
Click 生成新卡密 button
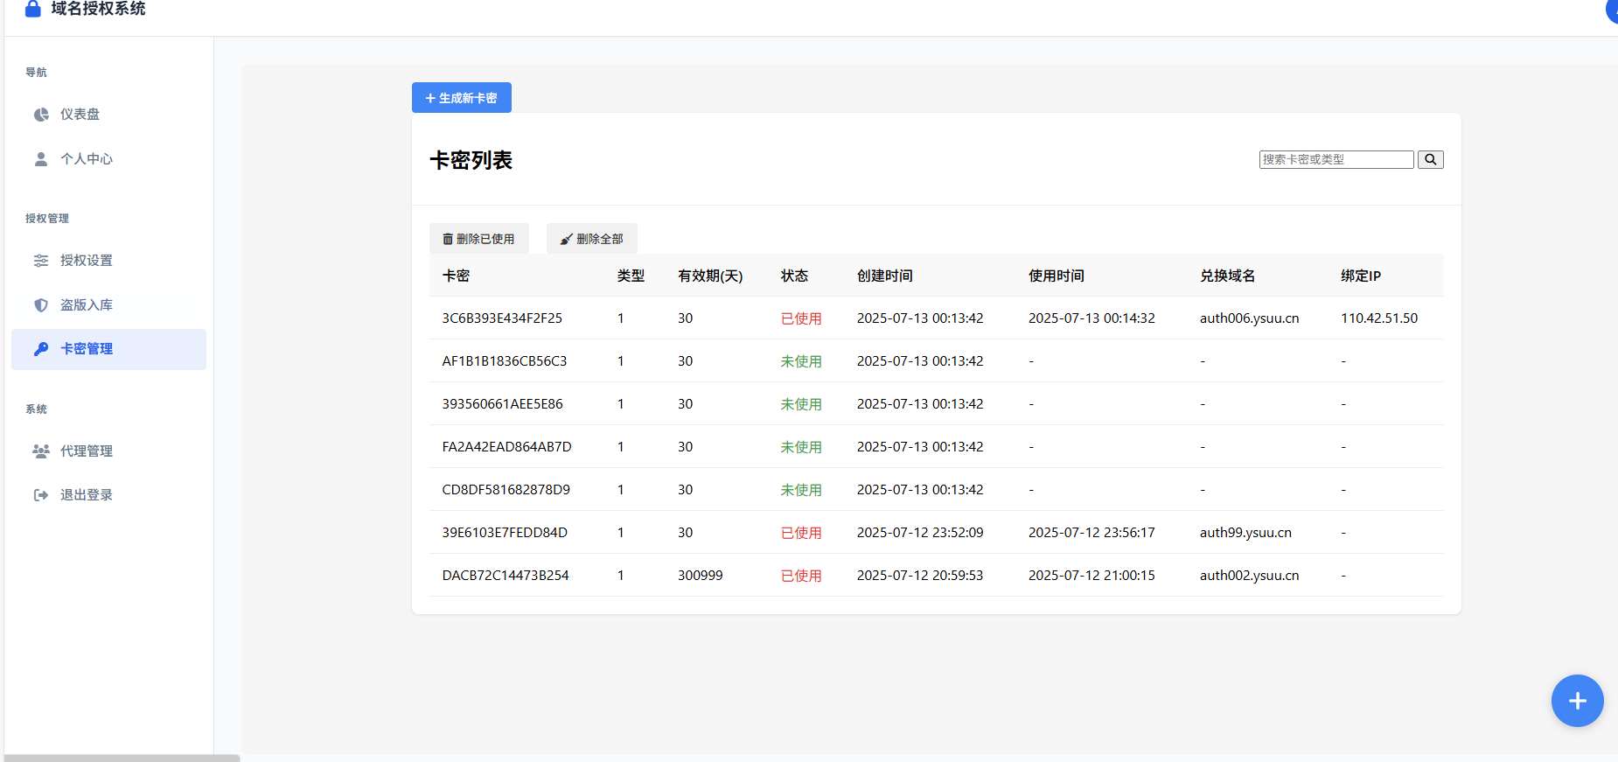click(x=461, y=98)
